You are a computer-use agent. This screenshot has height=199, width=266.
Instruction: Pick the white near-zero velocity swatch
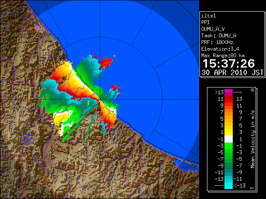tap(229, 139)
